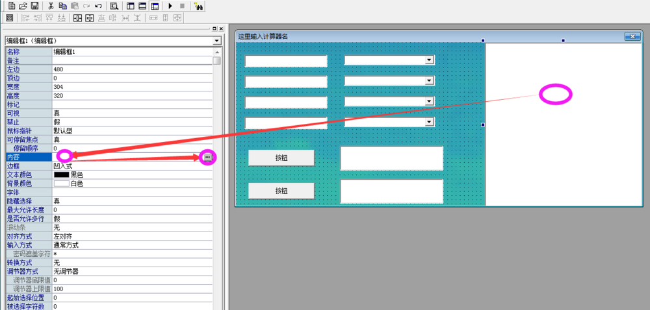Click the lower 按钮 button on the form
Screen dimensions: 650x310
[x=281, y=191]
